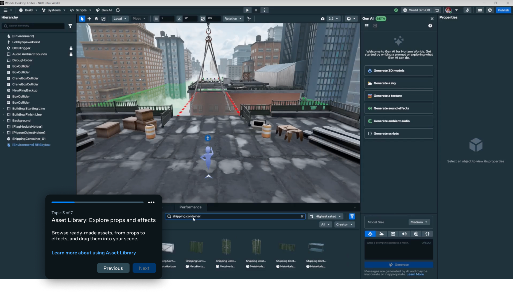Choose Generate 3D models
513x293 pixels.
tap(399, 71)
